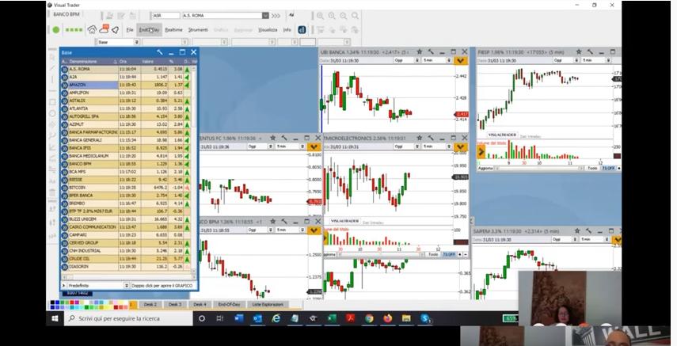Open the A.S. ROMA security dropdown
677x346 pixels.
pyautogui.click(x=265, y=16)
